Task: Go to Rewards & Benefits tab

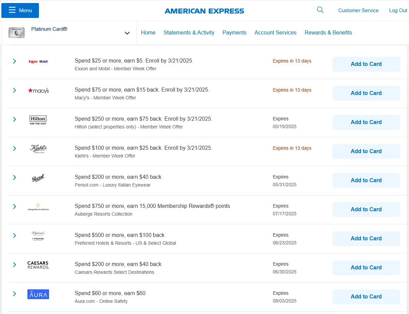Action: (328, 32)
